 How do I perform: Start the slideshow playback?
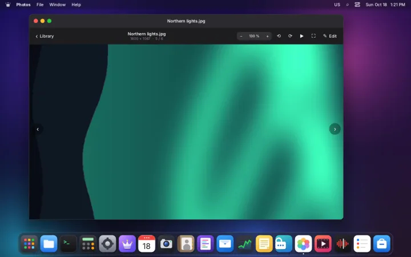(x=302, y=36)
